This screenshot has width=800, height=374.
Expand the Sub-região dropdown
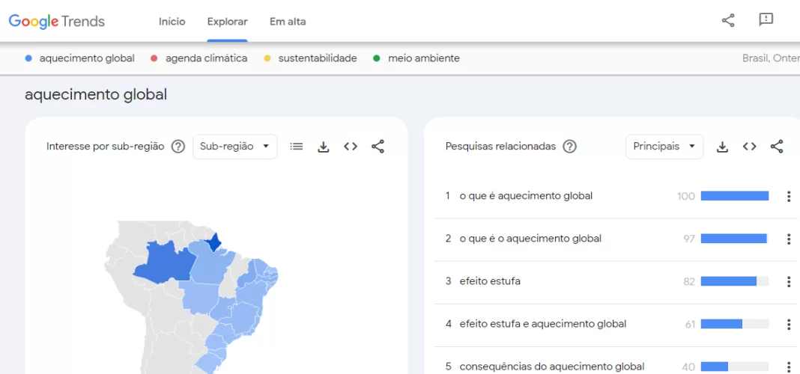234,147
